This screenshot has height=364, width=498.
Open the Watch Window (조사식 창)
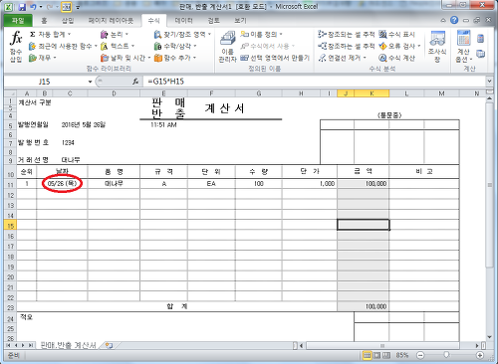point(437,47)
